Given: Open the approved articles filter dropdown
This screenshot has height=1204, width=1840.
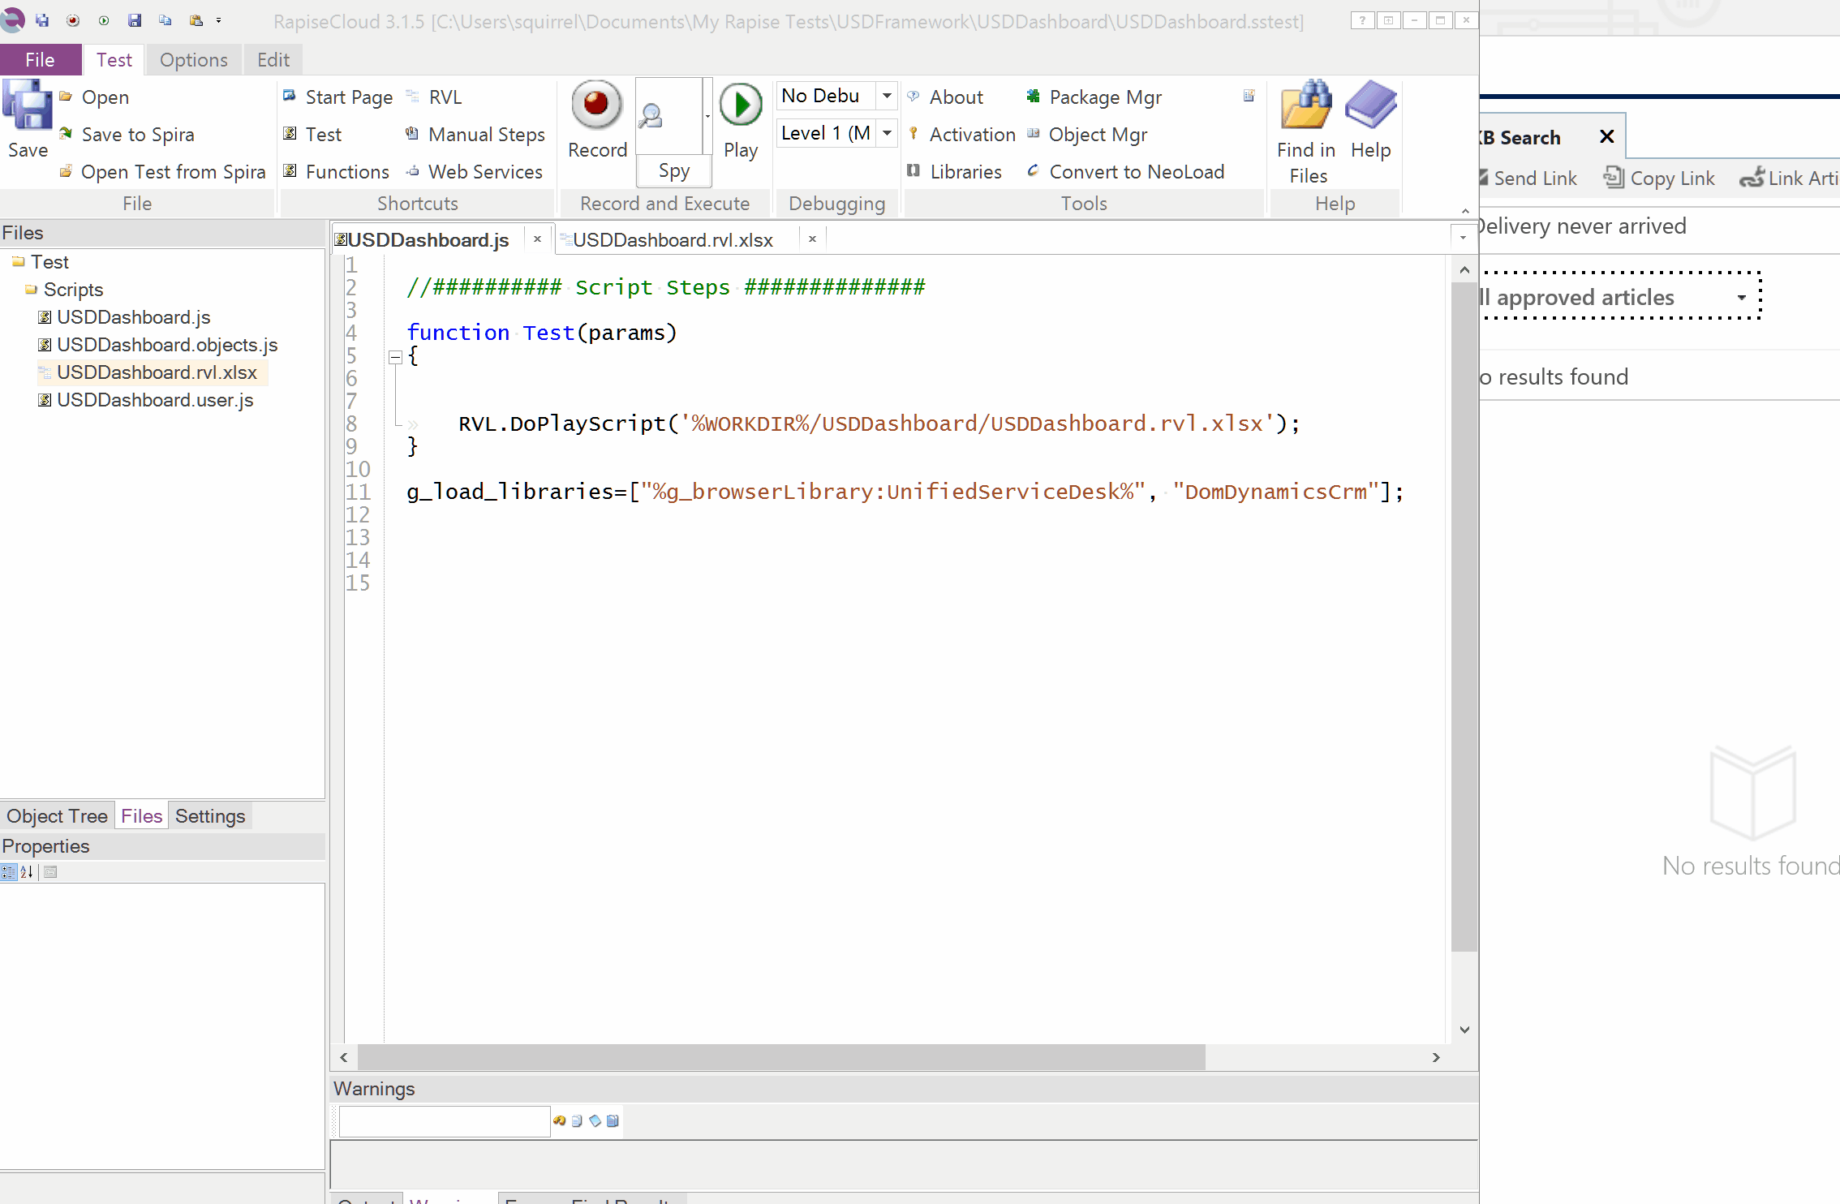Looking at the screenshot, I should 1741,298.
